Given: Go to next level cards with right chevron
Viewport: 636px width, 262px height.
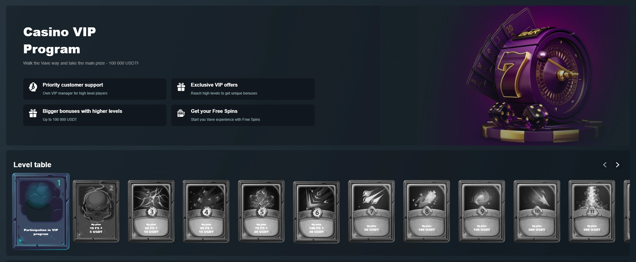Looking at the screenshot, I should click(618, 165).
